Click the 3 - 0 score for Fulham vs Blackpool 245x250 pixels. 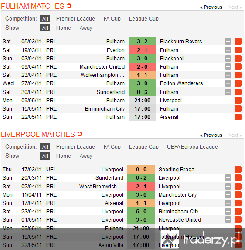[142, 59]
